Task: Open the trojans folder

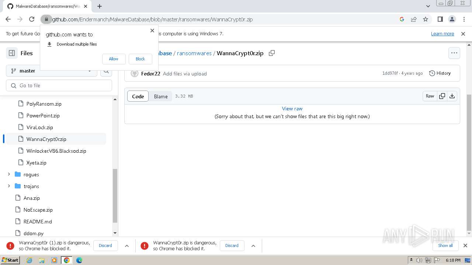Action: pos(31,186)
